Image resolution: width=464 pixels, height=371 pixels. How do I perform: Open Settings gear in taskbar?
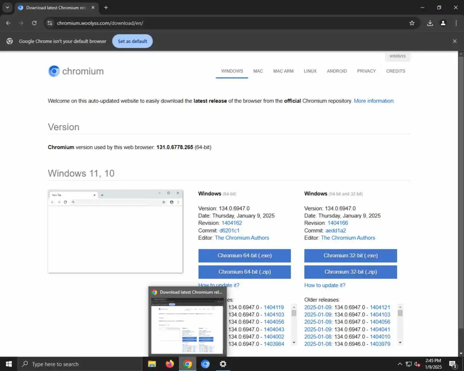click(x=223, y=364)
